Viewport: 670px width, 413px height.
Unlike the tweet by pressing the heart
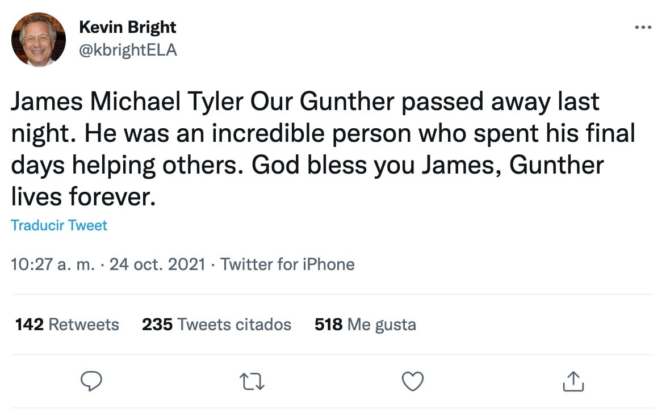coord(413,381)
